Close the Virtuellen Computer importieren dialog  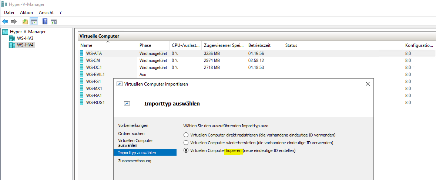[368, 84]
